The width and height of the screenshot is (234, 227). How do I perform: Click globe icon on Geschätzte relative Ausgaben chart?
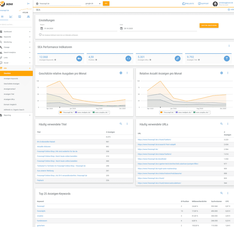[121, 73]
